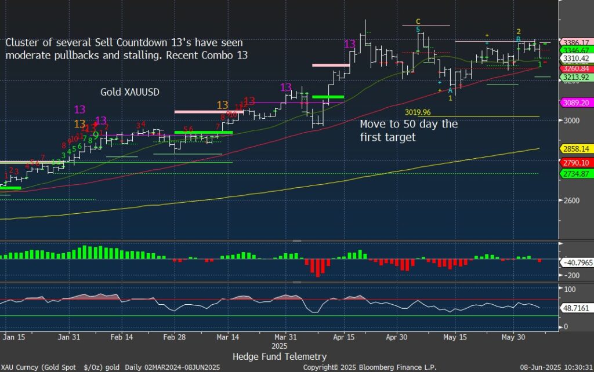Click the 3000 price axis tick label
594x372 pixels.
(x=571, y=121)
